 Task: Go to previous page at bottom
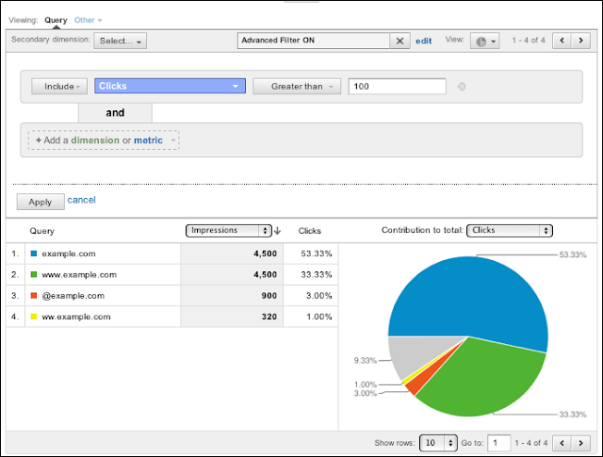click(562, 442)
